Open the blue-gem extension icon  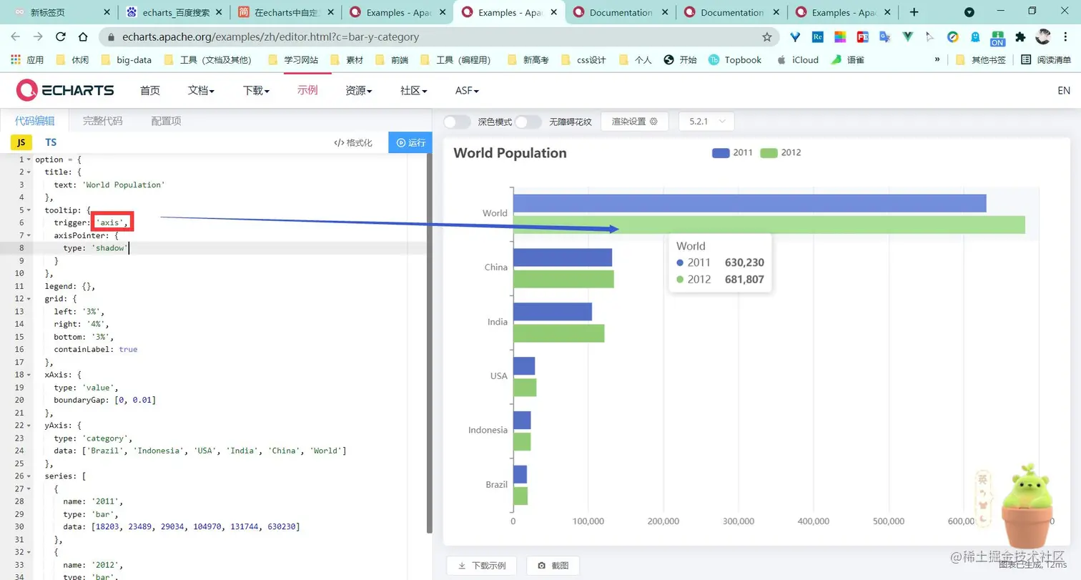[x=796, y=37]
